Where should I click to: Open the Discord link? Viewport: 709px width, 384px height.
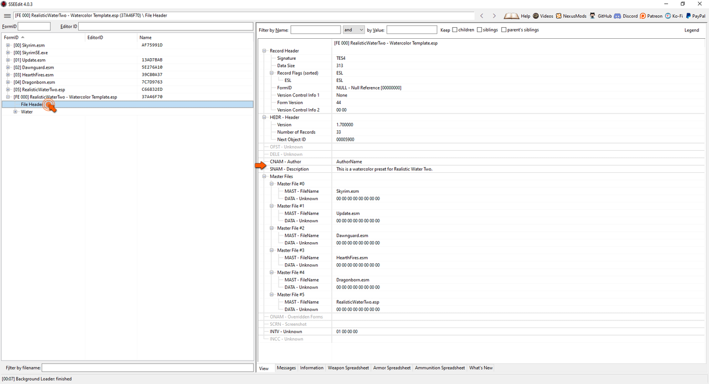(625, 16)
